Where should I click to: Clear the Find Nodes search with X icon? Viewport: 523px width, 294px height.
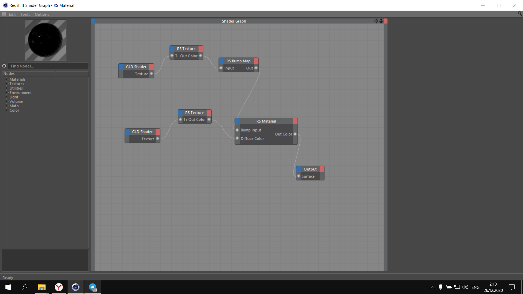pos(4,66)
